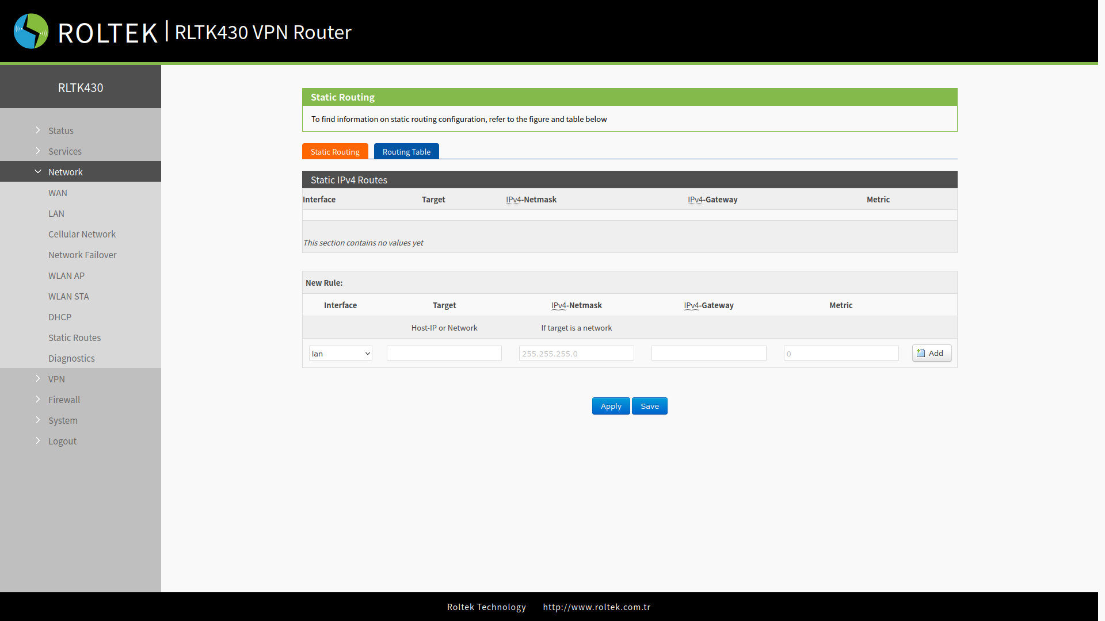Click the Target header in New Rule table

[x=444, y=305]
